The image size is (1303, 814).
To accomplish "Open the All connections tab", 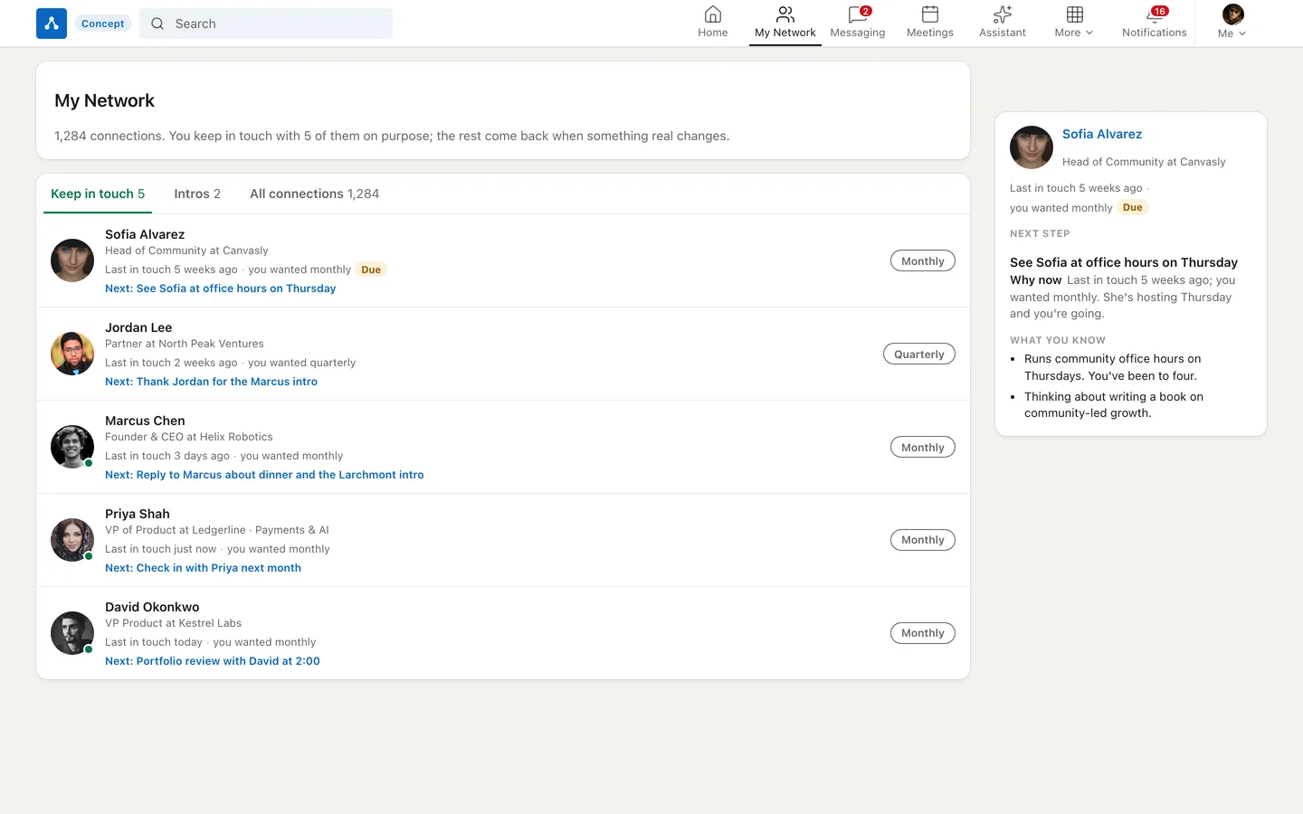I will [x=315, y=194].
